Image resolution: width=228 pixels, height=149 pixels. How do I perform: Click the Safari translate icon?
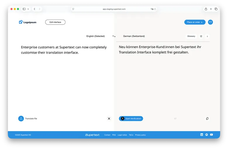tap(152, 9)
